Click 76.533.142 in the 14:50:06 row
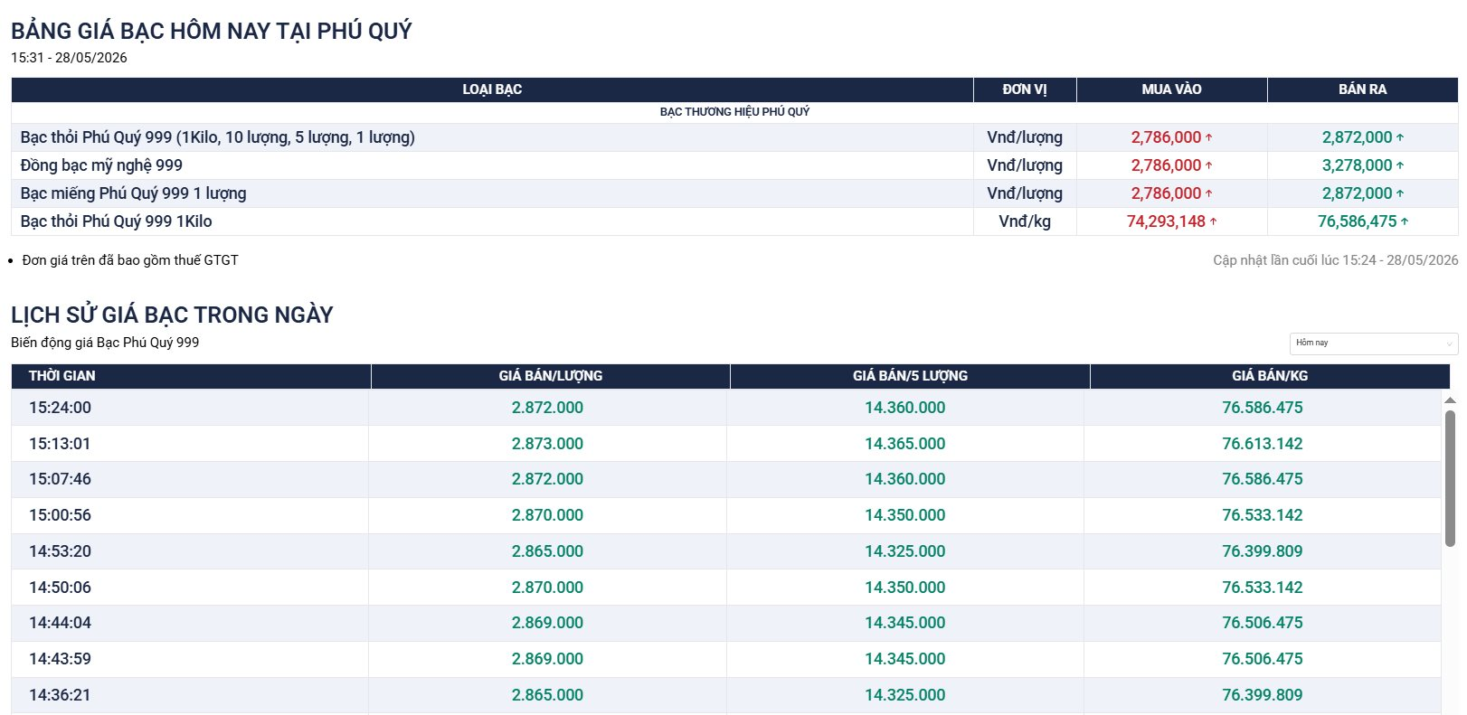 pyautogui.click(x=1263, y=588)
